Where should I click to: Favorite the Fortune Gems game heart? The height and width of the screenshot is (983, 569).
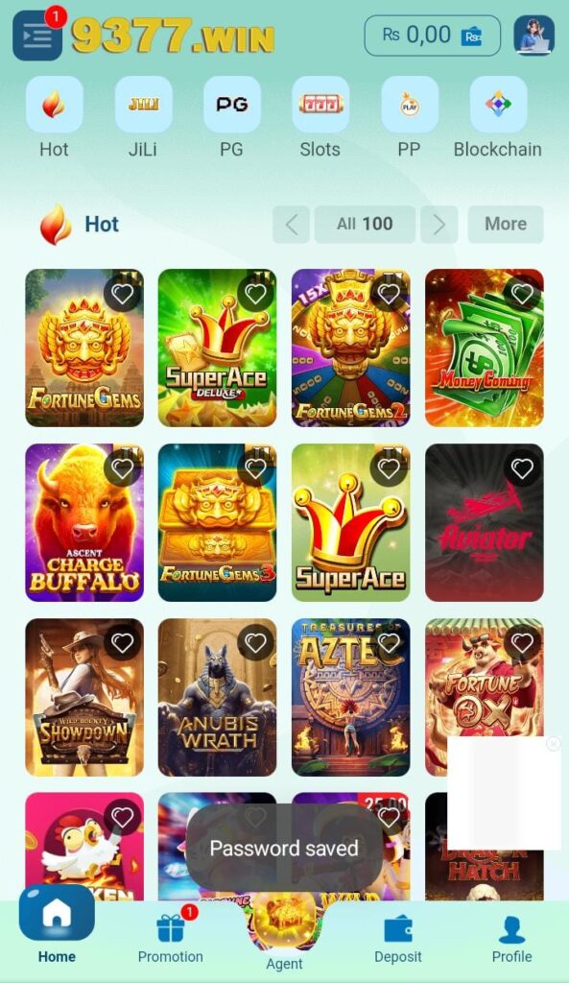(122, 294)
